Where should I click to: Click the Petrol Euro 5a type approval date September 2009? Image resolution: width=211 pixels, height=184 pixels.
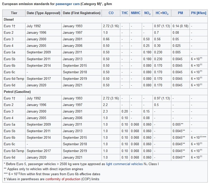[x=39, y=125]
